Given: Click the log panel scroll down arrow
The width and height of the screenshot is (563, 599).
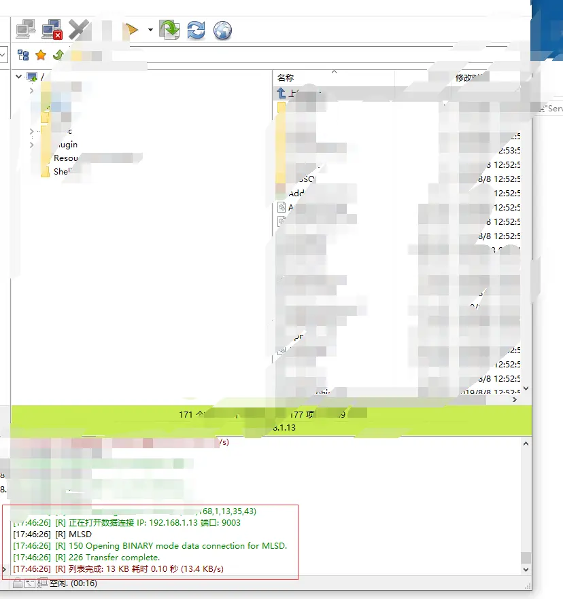Looking at the screenshot, I should [526, 570].
